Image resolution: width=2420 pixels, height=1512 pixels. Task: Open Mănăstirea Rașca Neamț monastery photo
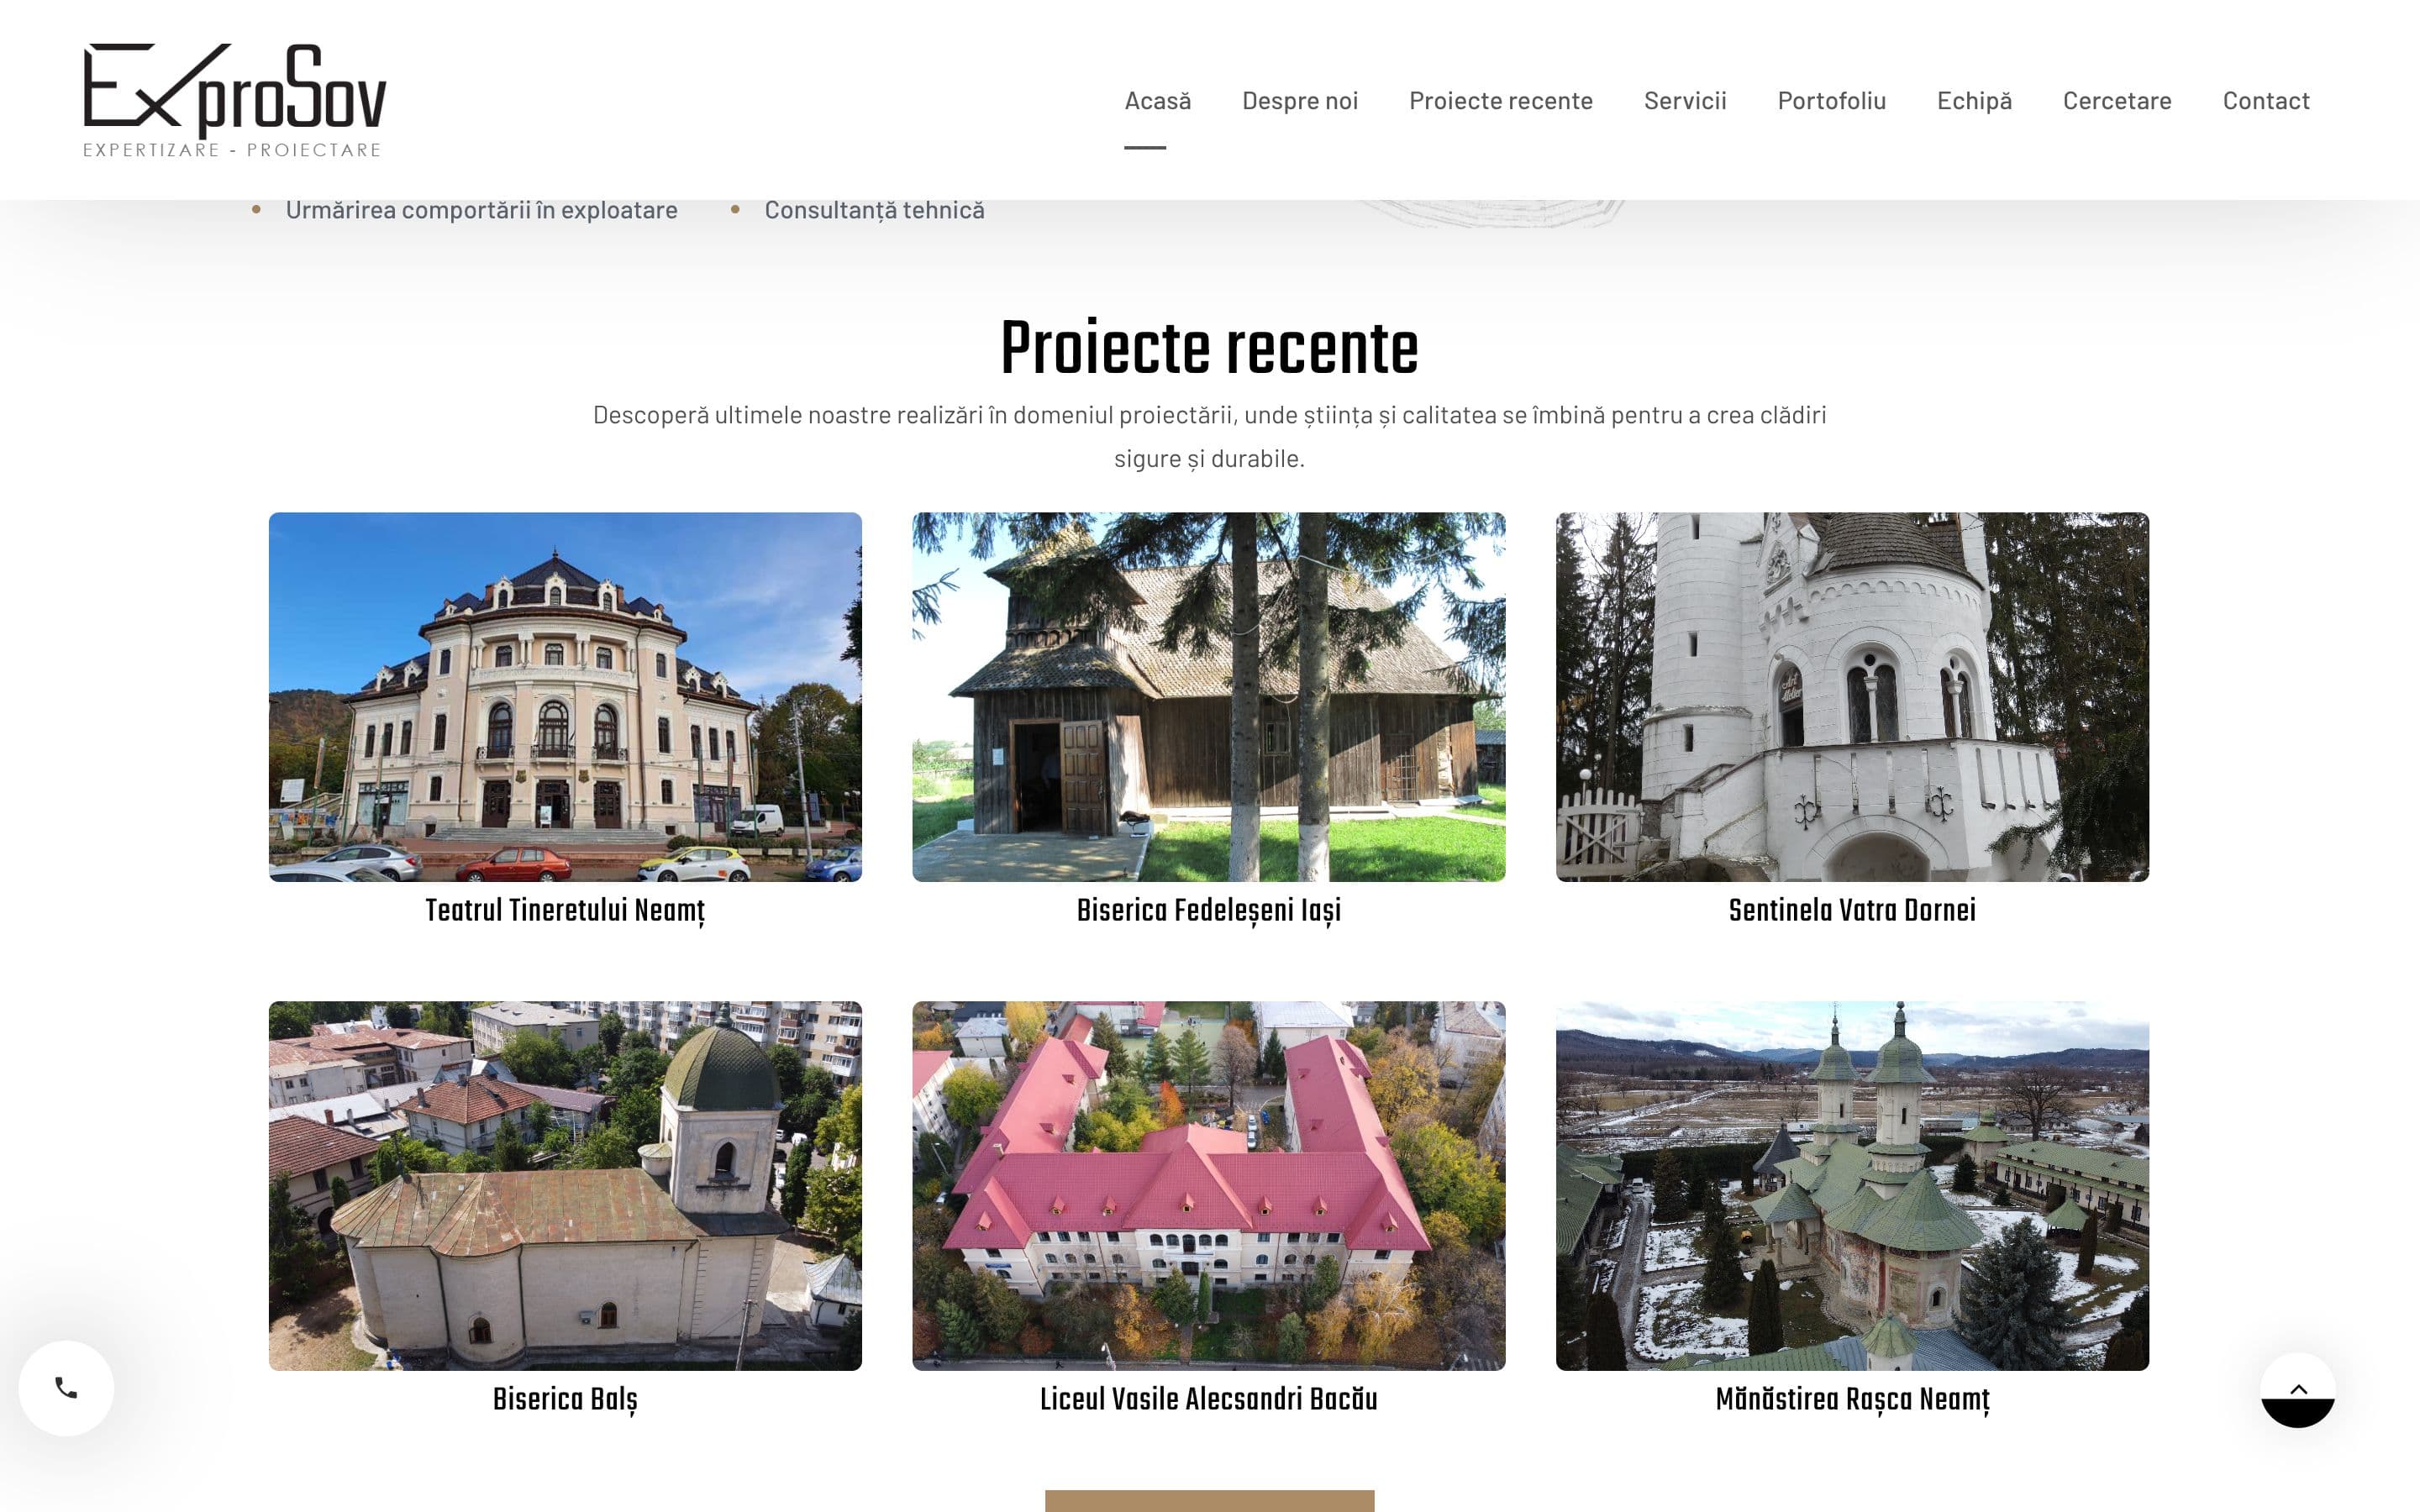(1852, 1186)
